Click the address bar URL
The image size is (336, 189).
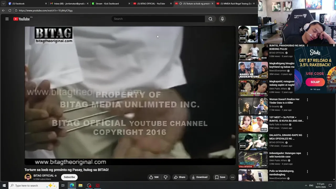pyautogui.click(x=46, y=10)
